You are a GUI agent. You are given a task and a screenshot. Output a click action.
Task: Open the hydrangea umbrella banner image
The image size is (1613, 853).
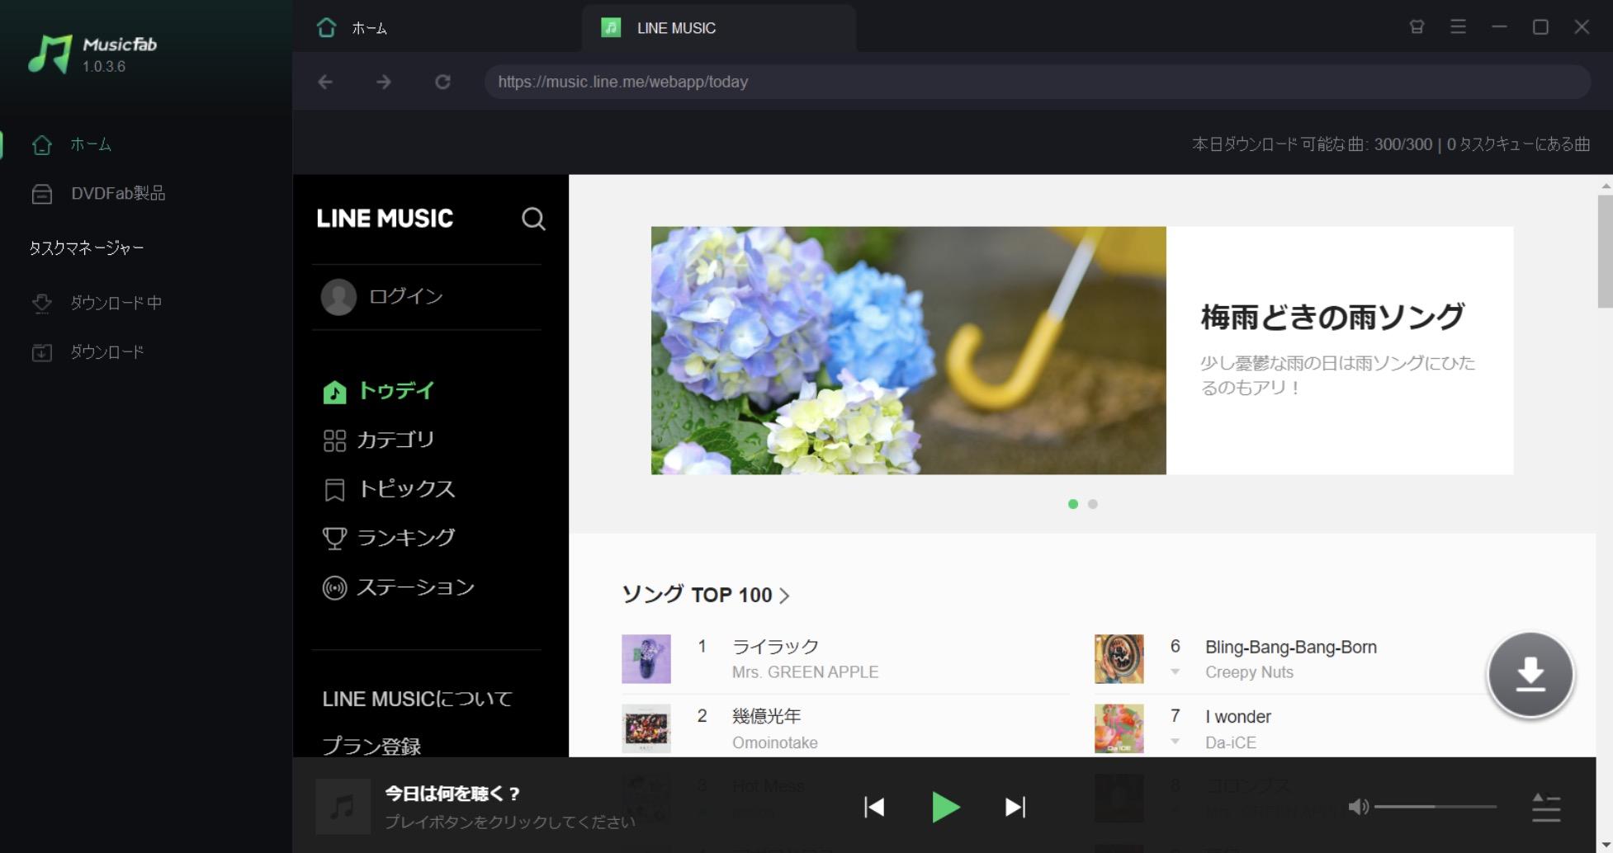908,351
